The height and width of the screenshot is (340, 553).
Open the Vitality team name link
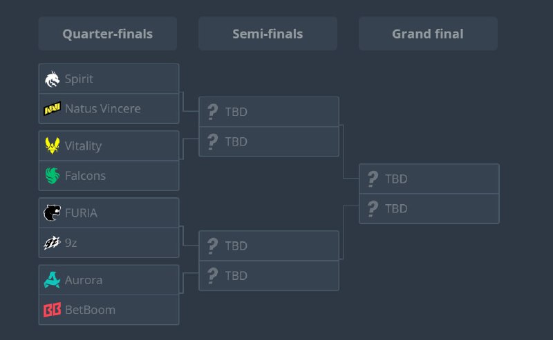pyautogui.click(x=83, y=146)
